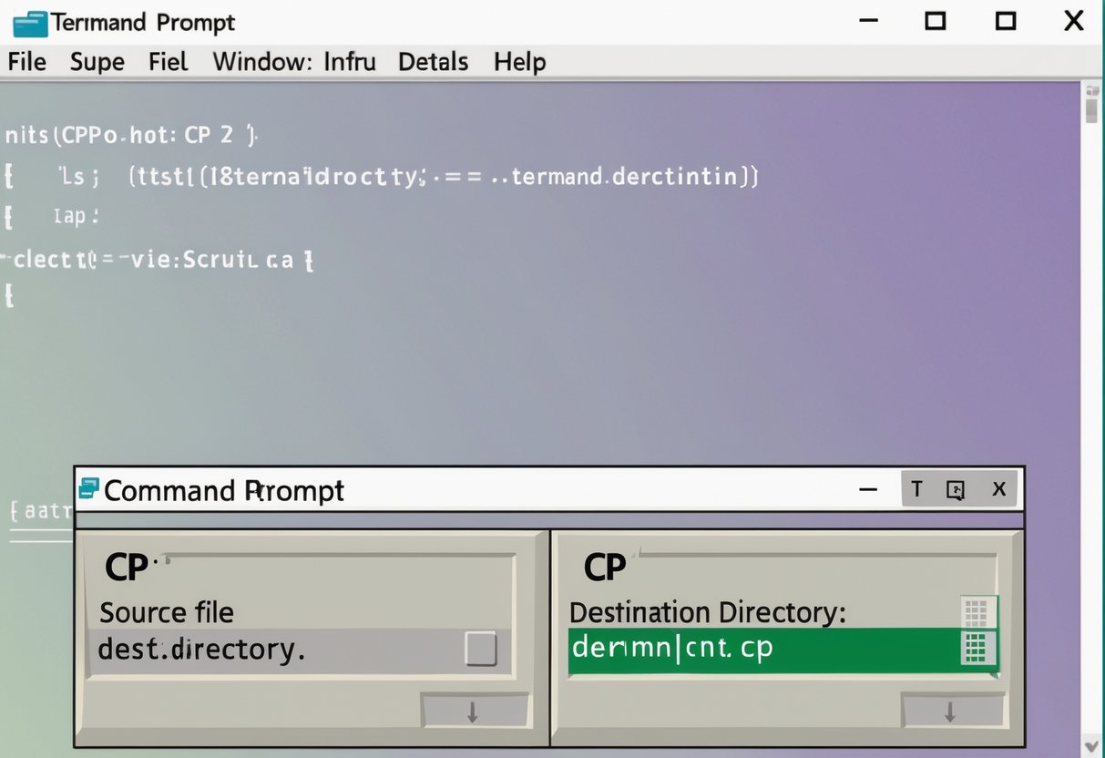Screen dimensions: 1105x758
Task: Click the Command Prompt icon on the inner window title bar
Action: coord(90,488)
